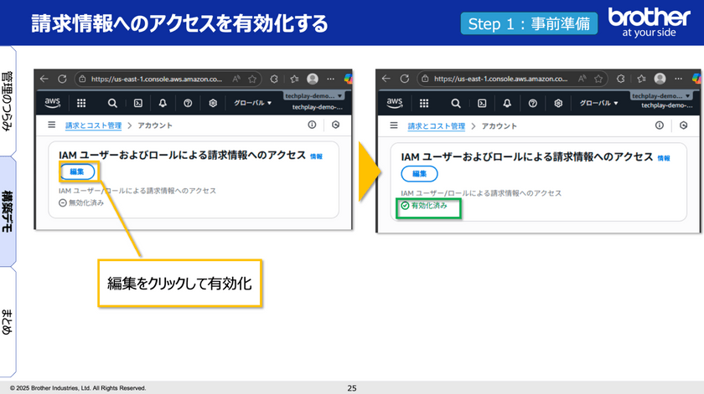Click help question mark in left AWS console
This screenshot has width=704, height=394.
pyautogui.click(x=188, y=103)
